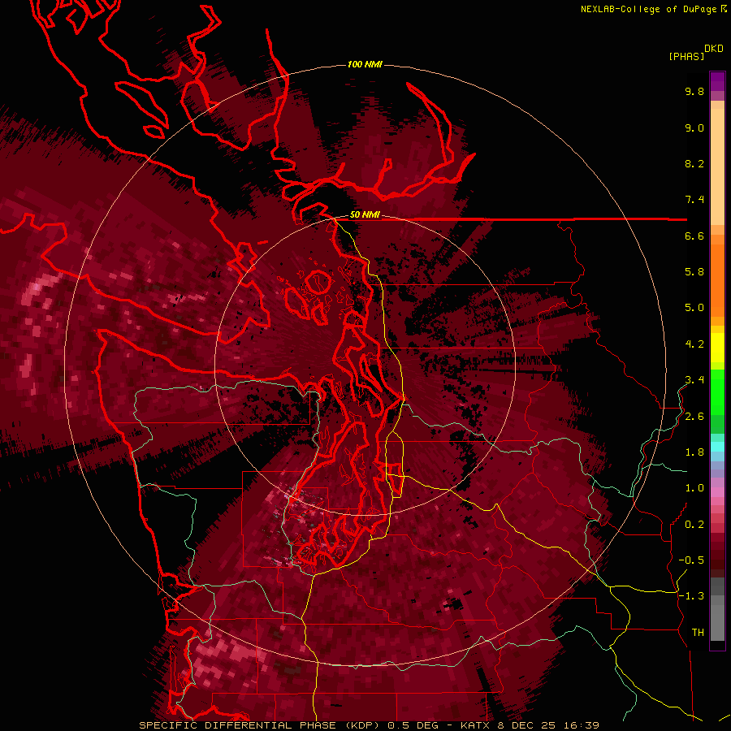
Task: Click the [PHAS] legend heading
Action: pos(686,56)
